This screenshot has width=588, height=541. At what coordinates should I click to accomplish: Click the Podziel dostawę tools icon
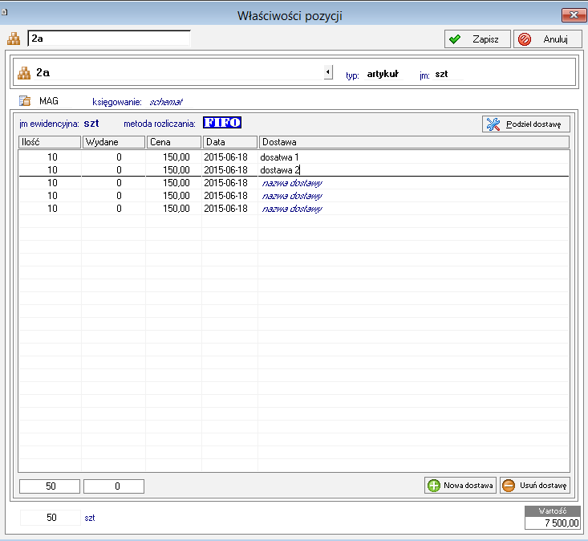pos(493,124)
